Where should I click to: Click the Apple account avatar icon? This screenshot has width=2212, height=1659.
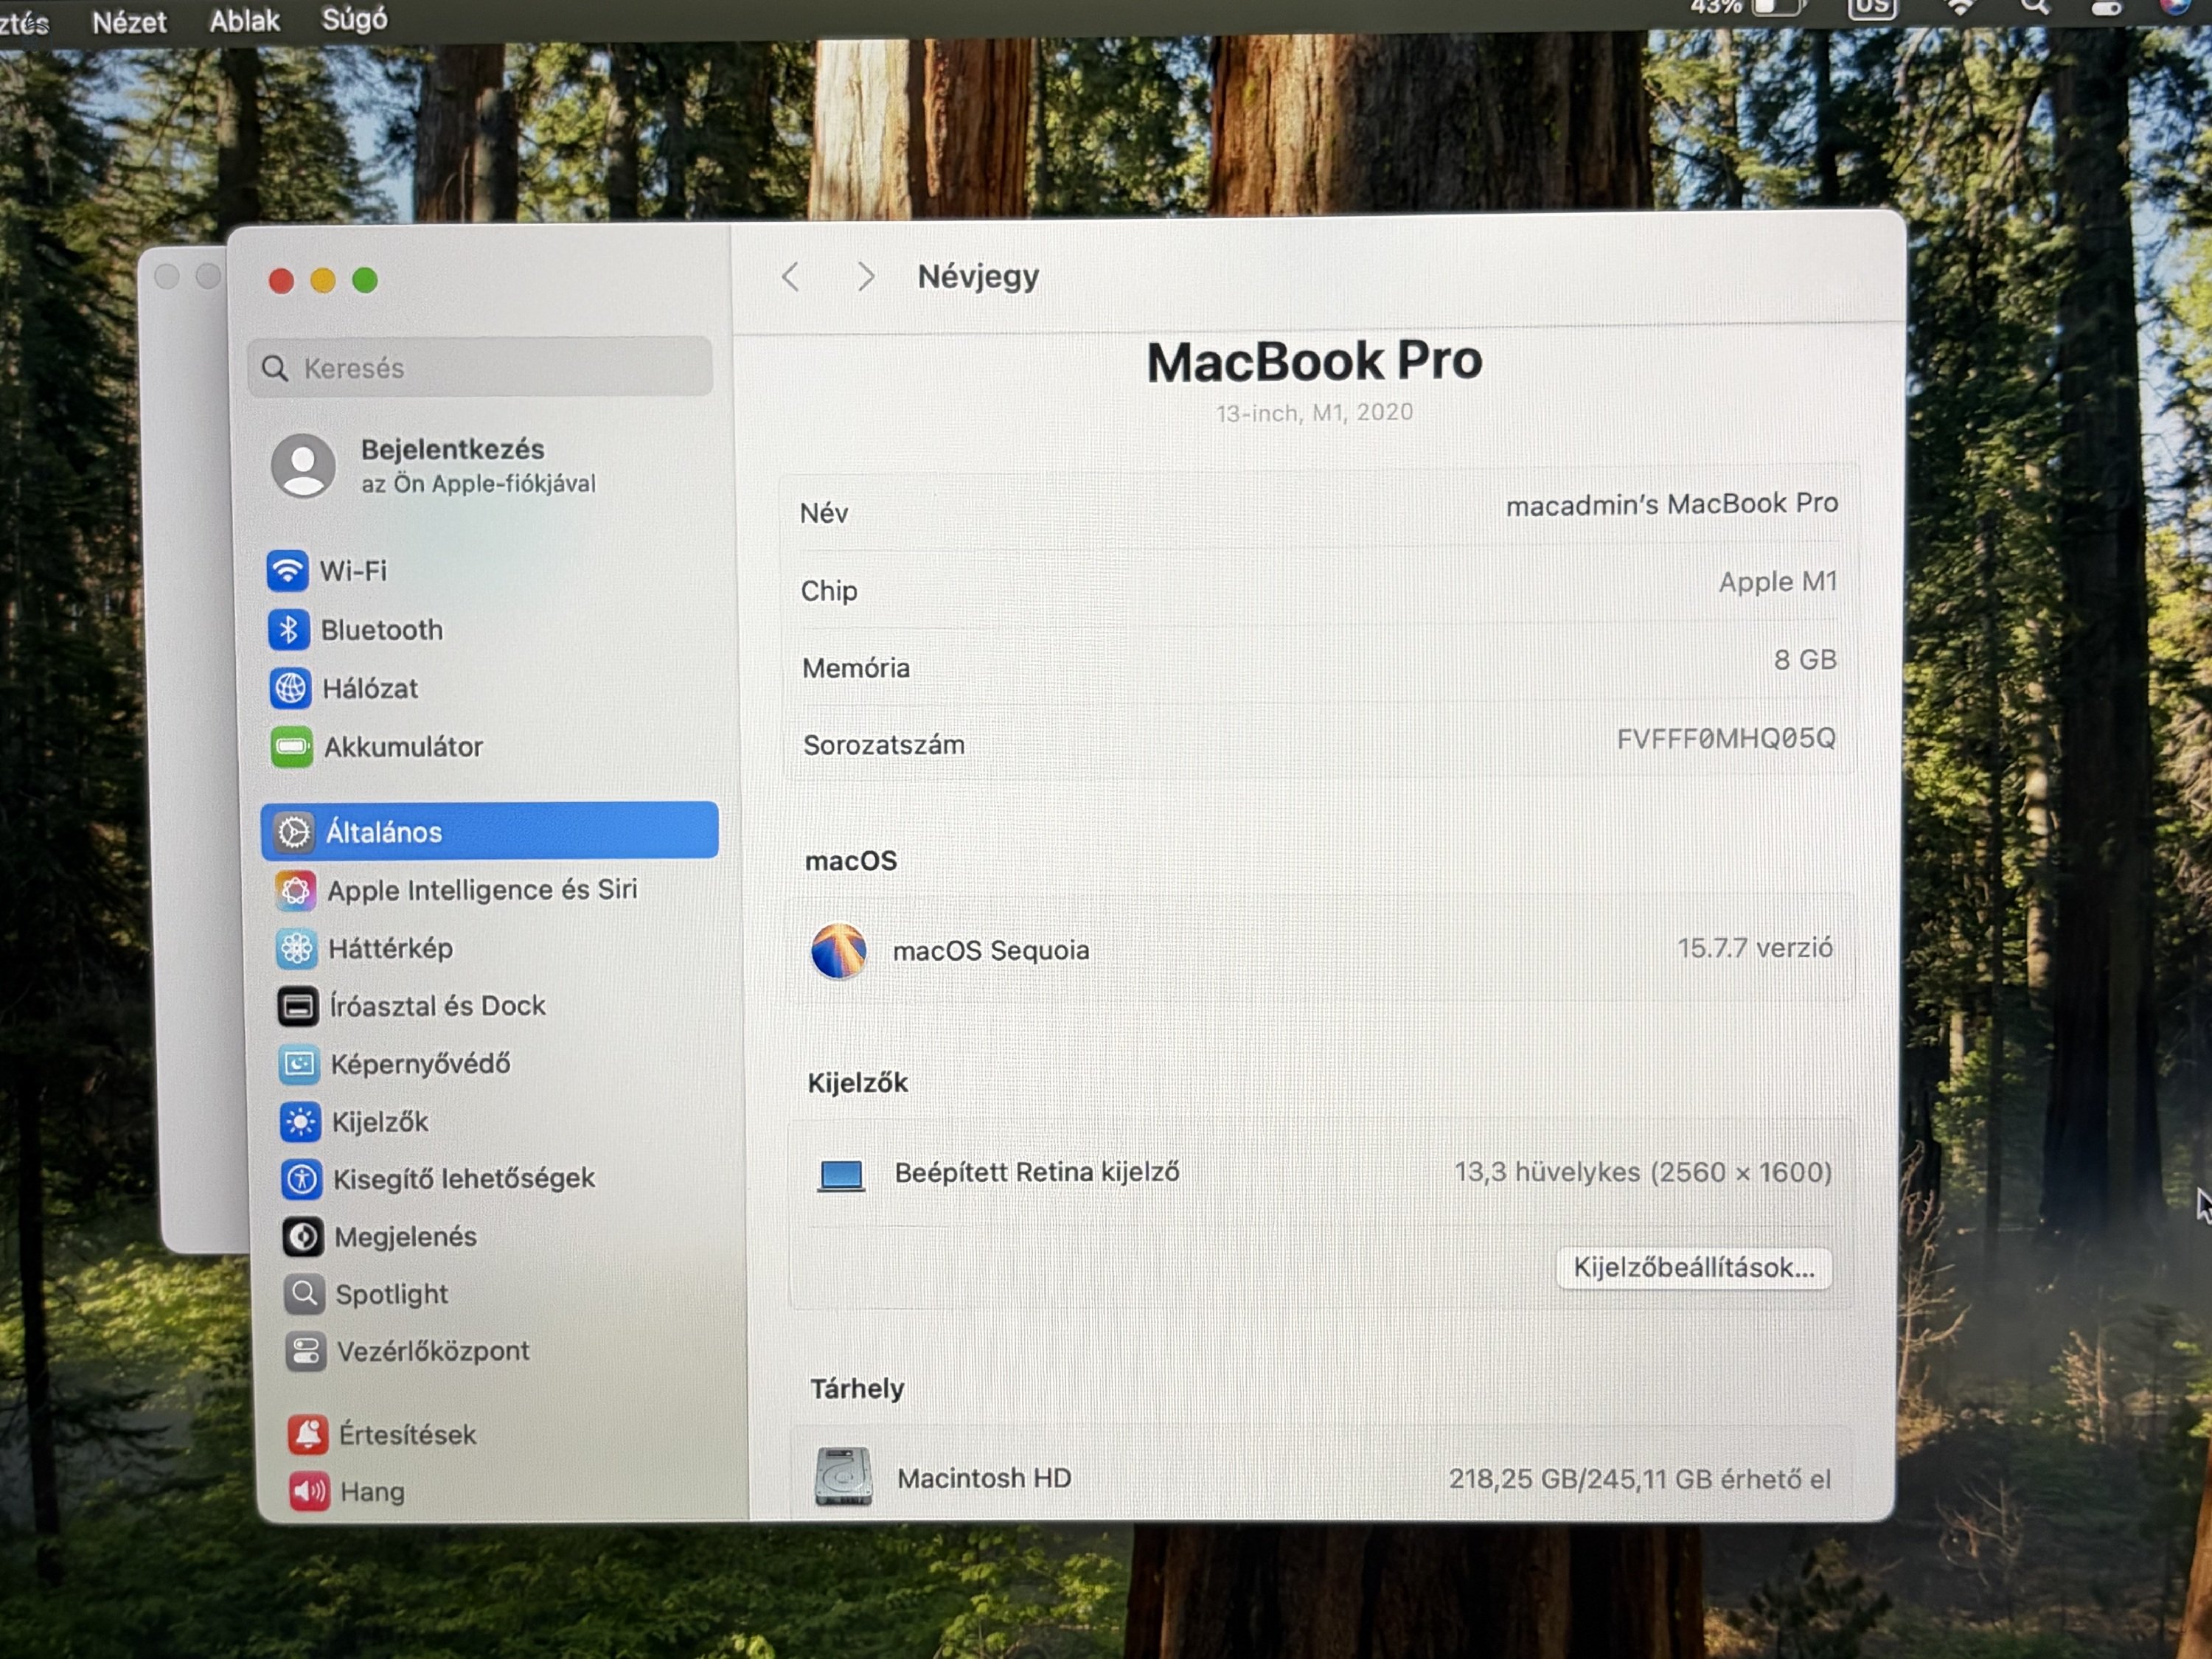pos(303,465)
